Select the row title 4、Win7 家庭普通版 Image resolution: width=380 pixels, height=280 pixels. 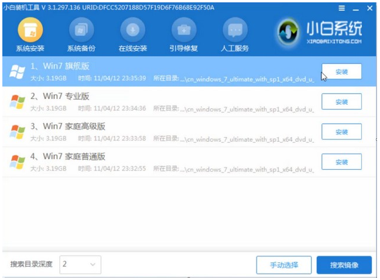pos(68,156)
